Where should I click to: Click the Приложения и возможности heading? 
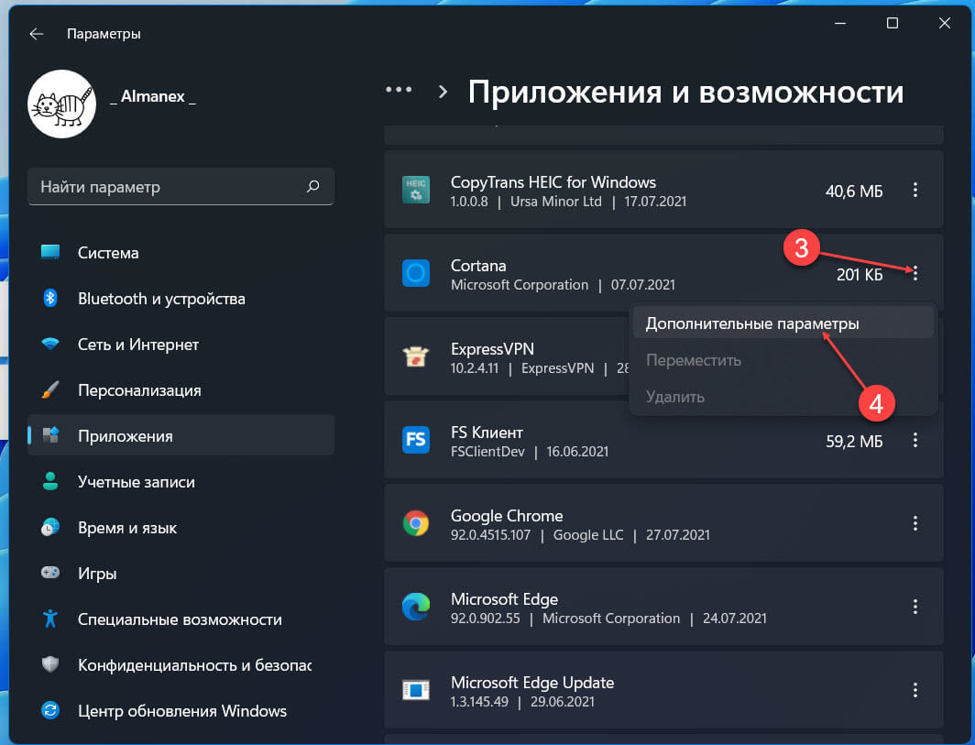[x=685, y=92]
